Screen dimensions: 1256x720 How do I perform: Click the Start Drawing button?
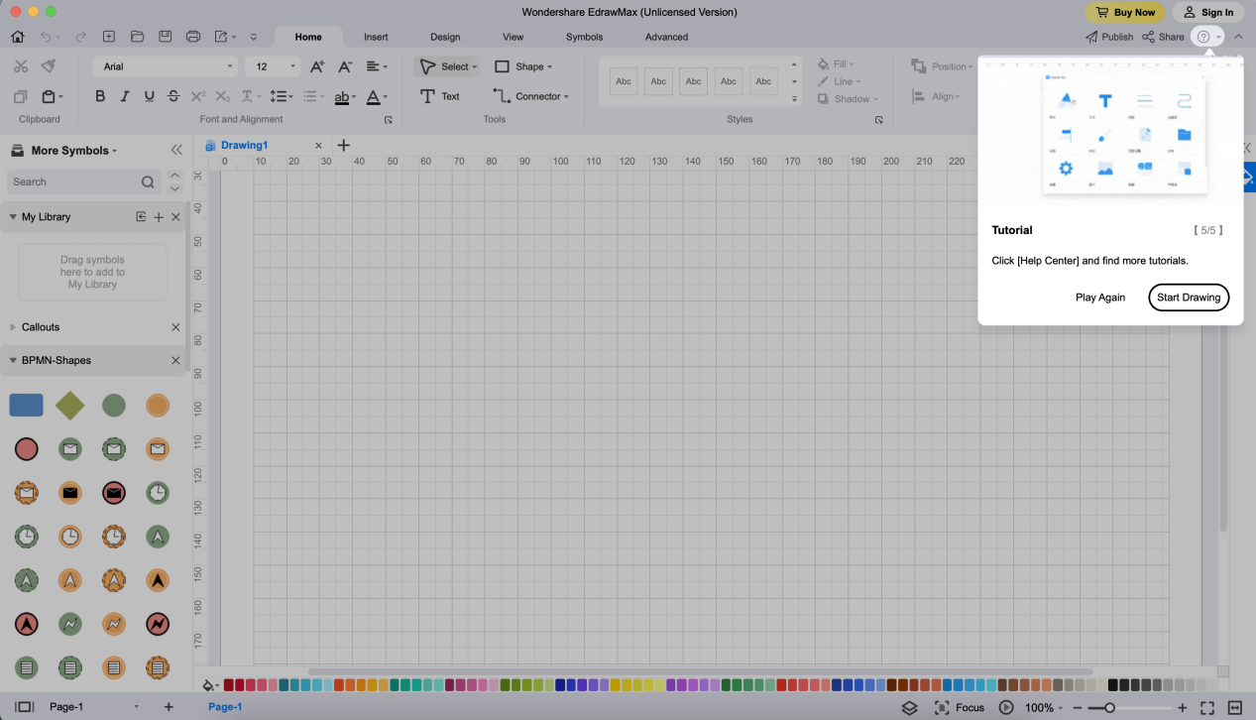tap(1189, 298)
